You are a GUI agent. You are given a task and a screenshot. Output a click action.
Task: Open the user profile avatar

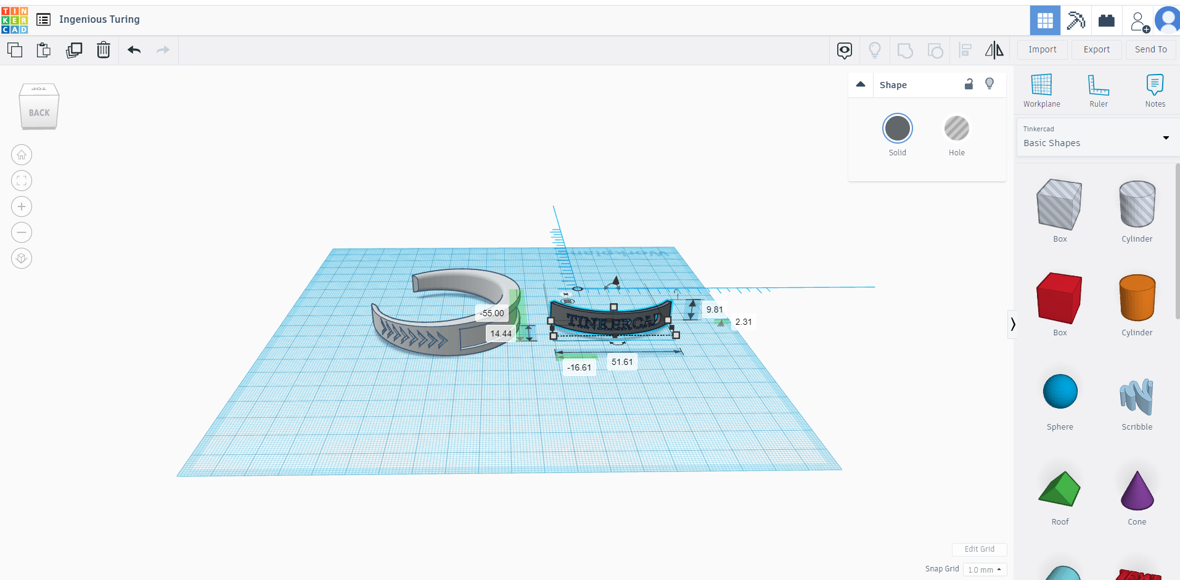coord(1168,20)
